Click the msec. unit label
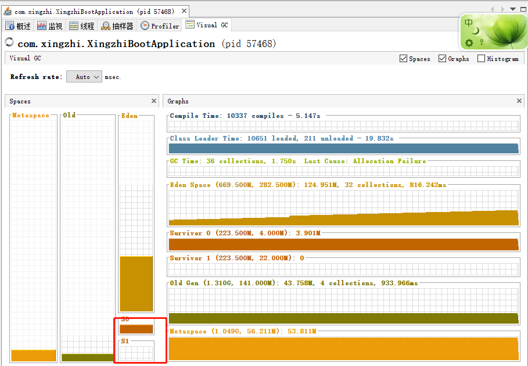This screenshot has width=528, height=366. pos(113,77)
